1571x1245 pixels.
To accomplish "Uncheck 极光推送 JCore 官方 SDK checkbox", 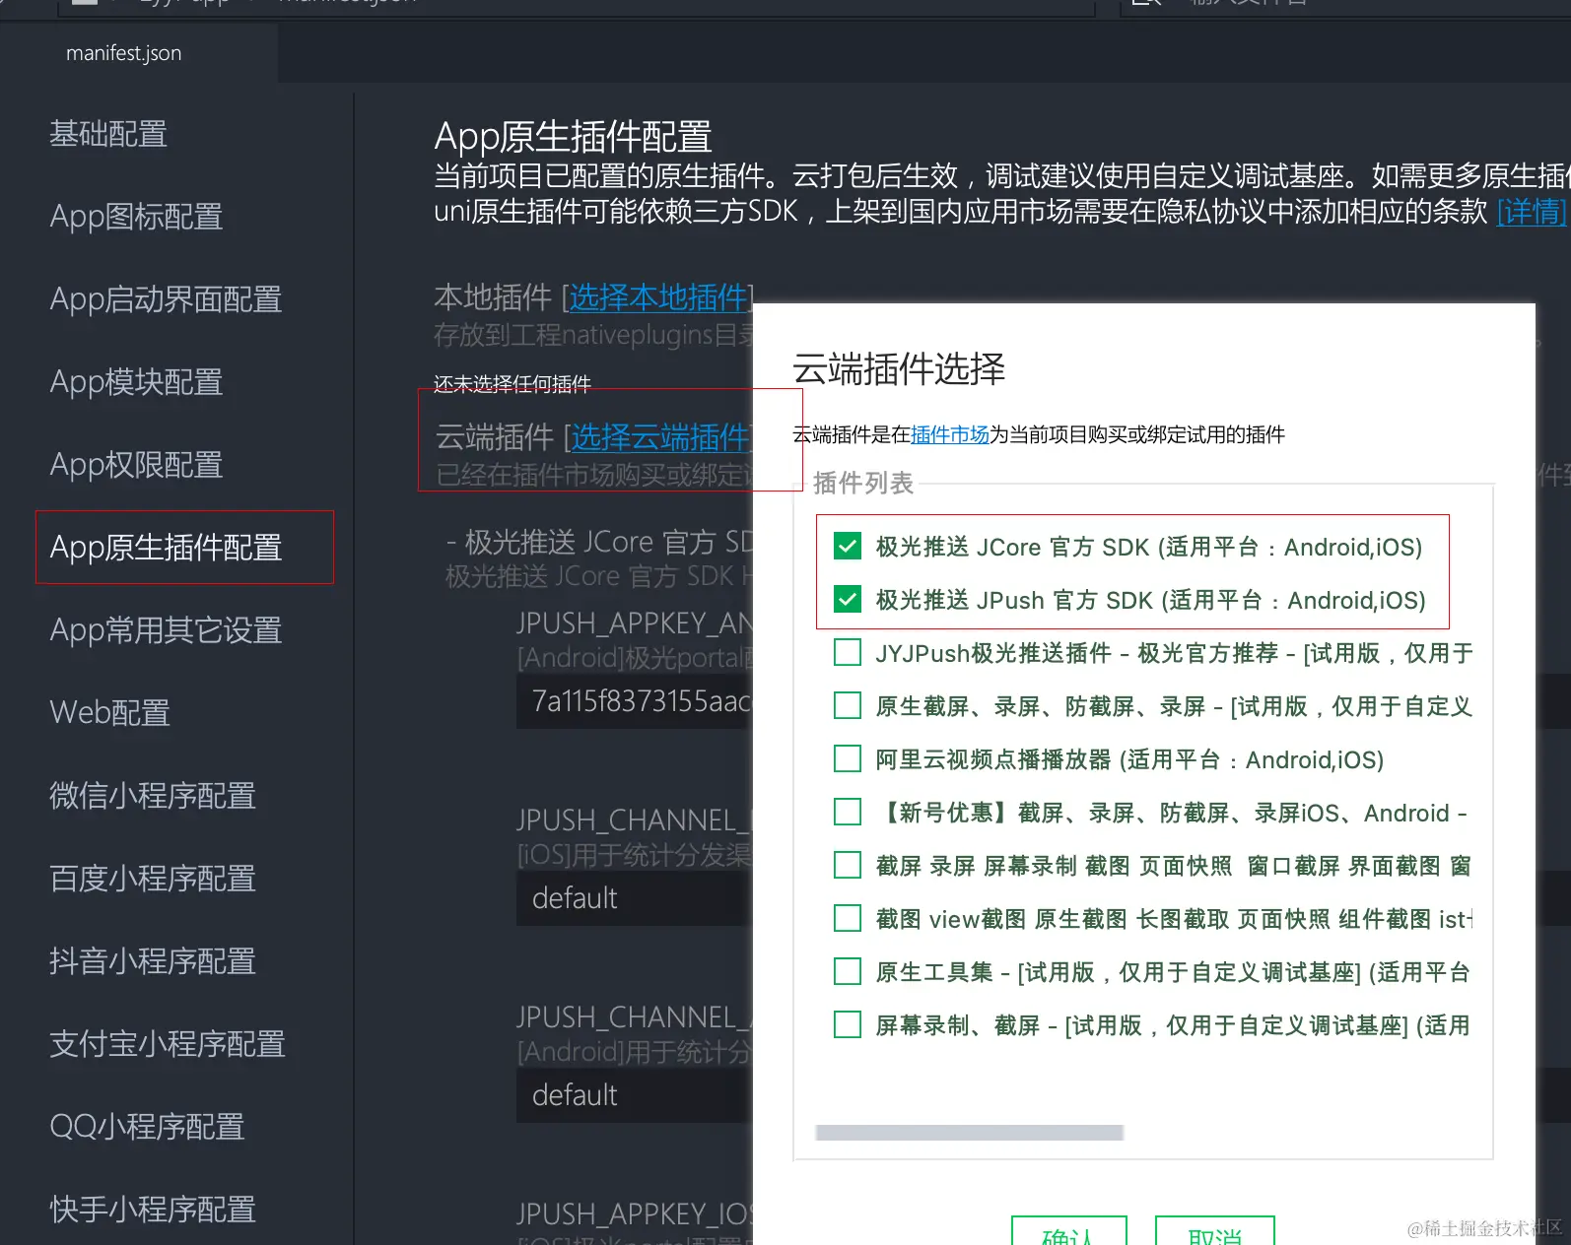I will coord(848,547).
